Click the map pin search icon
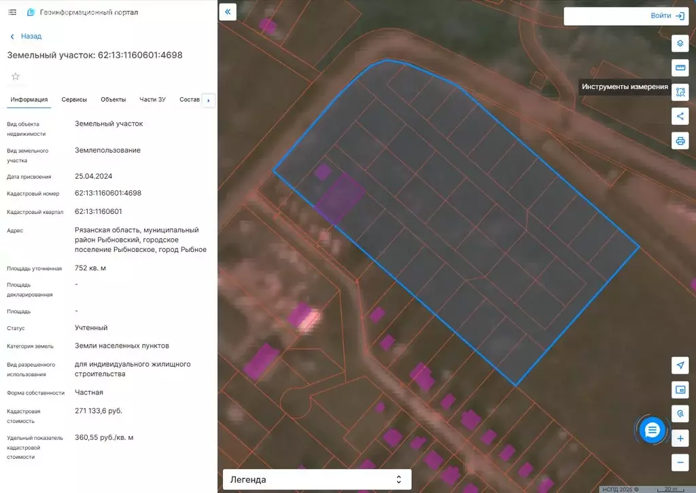The height and width of the screenshot is (493, 696). (680, 414)
